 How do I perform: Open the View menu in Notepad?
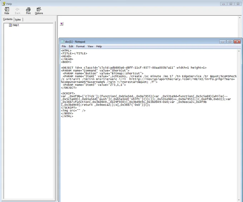click(x=90, y=46)
